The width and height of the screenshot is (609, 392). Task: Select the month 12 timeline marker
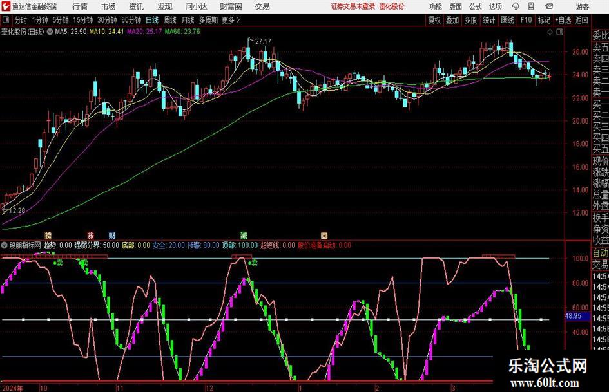coord(209,388)
